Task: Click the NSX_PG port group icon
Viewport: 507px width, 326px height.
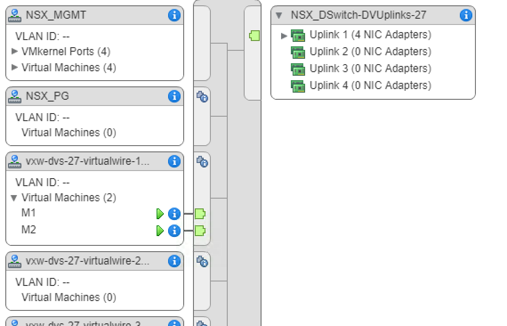Action: [15, 97]
